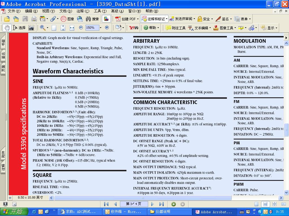Expand the 创建 PDF dropdown

click(138, 19)
